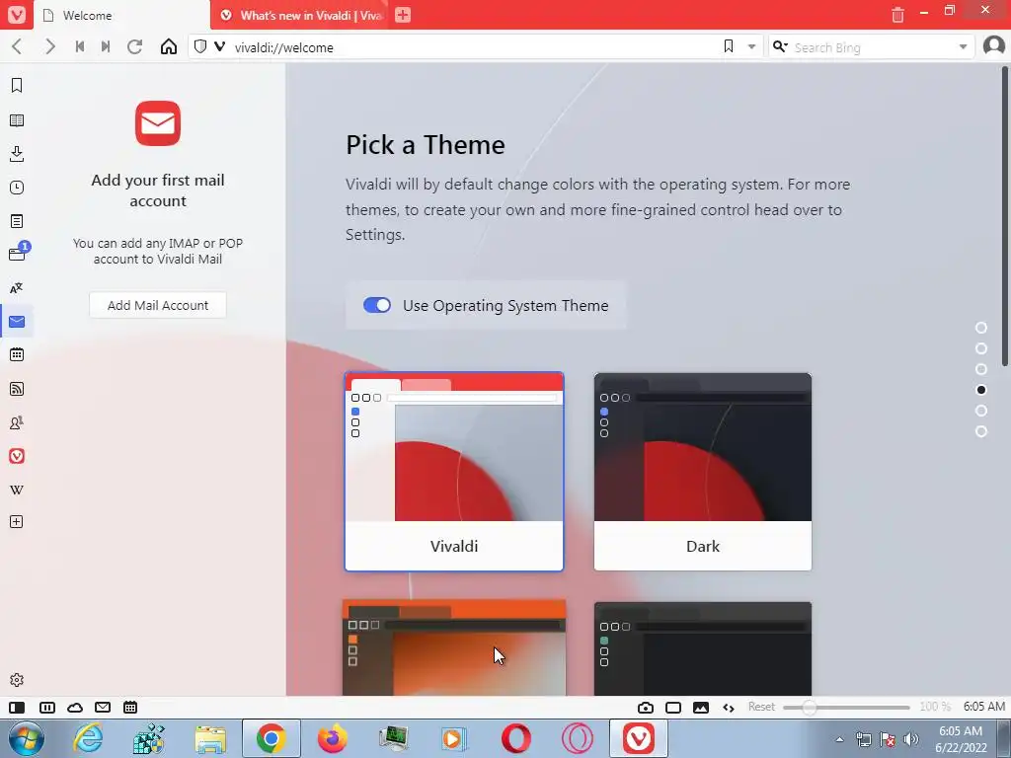Click the Search Bing field

871,47
